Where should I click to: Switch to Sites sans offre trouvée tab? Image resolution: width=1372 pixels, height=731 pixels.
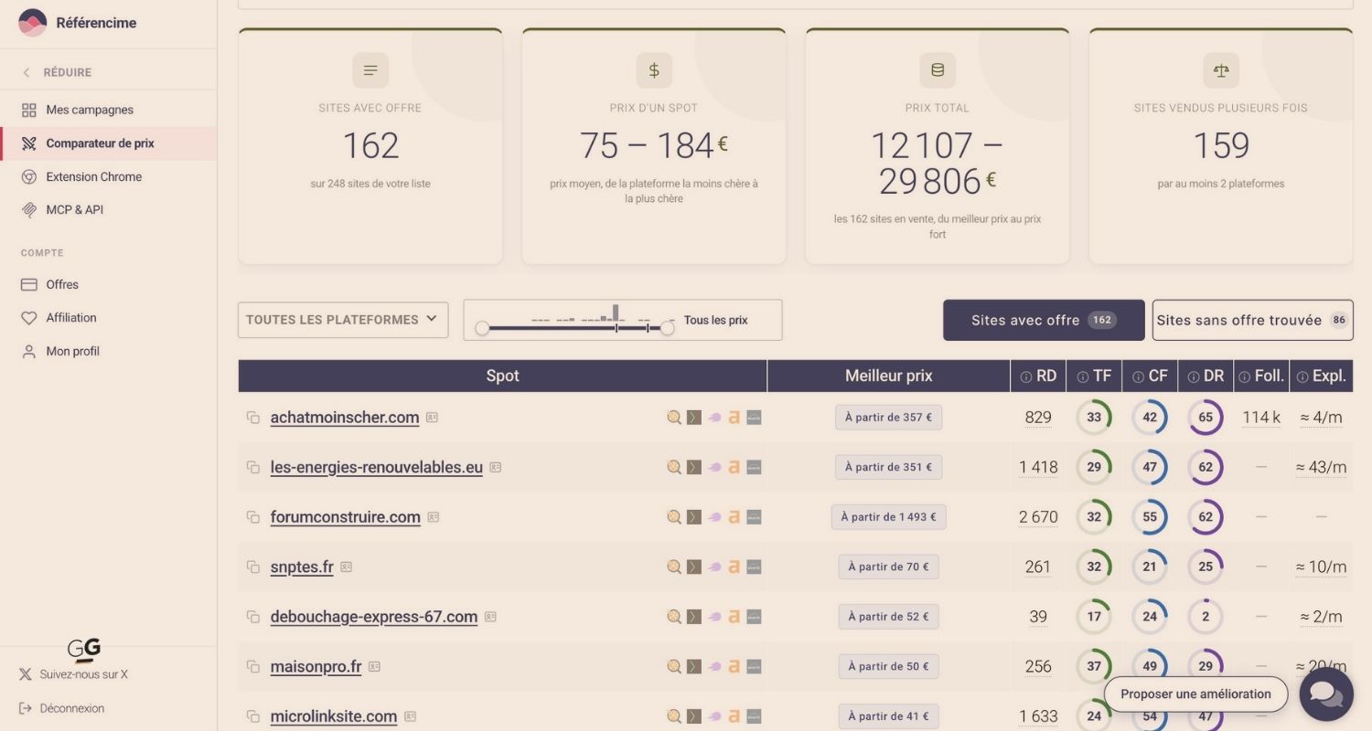point(1252,320)
